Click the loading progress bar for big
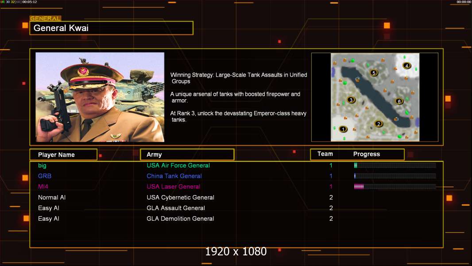Image resolution: width=472 pixels, height=266 pixels. (x=395, y=165)
